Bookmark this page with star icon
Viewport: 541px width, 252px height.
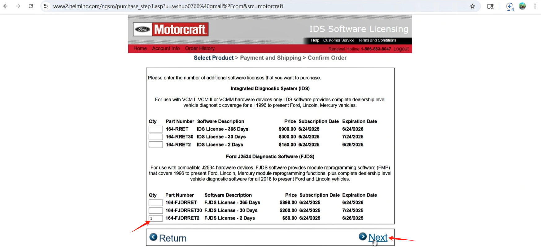[472, 6]
